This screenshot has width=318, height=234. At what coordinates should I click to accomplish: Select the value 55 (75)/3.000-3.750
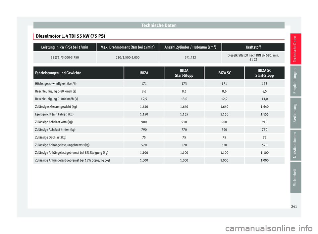point(65,58)
